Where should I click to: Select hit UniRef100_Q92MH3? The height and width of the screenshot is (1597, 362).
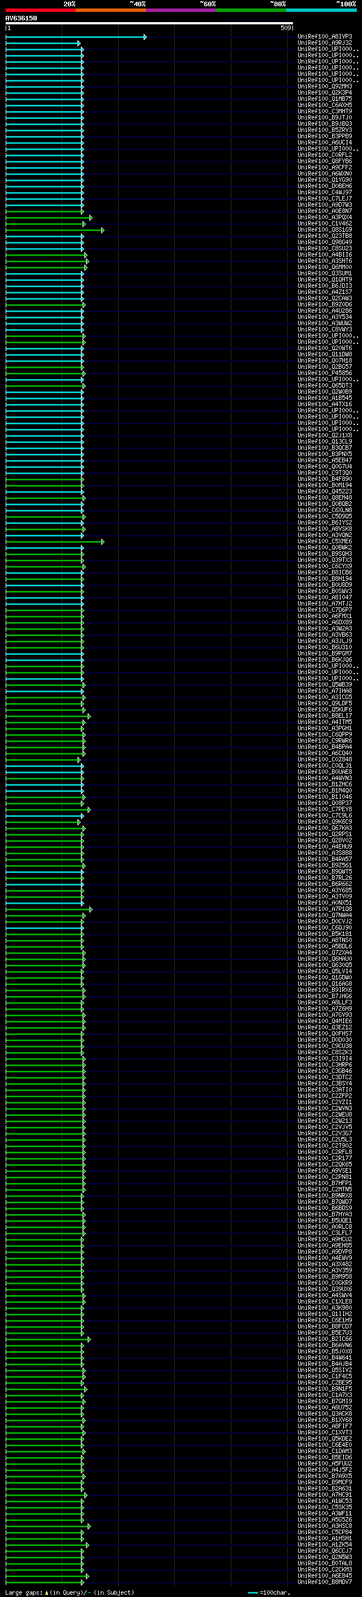coord(325,86)
